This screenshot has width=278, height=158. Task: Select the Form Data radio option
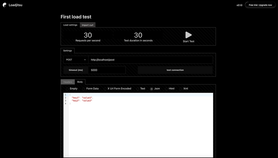[84, 89]
